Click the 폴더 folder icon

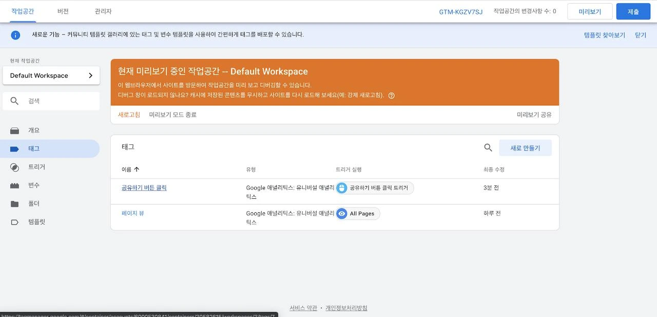tap(15, 204)
